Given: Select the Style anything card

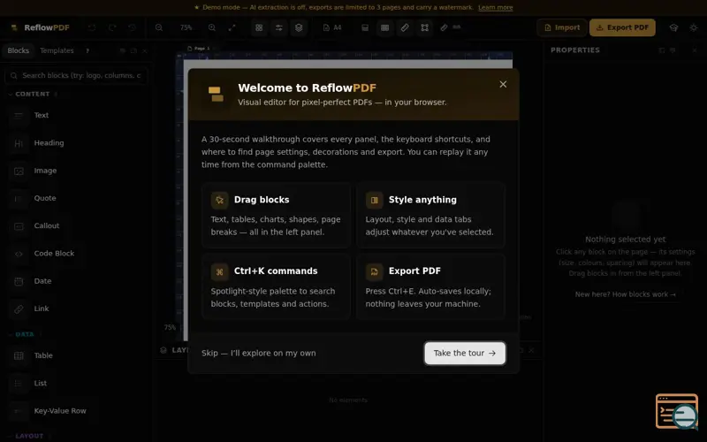Looking at the screenshot, I should [x=430, y=215].
